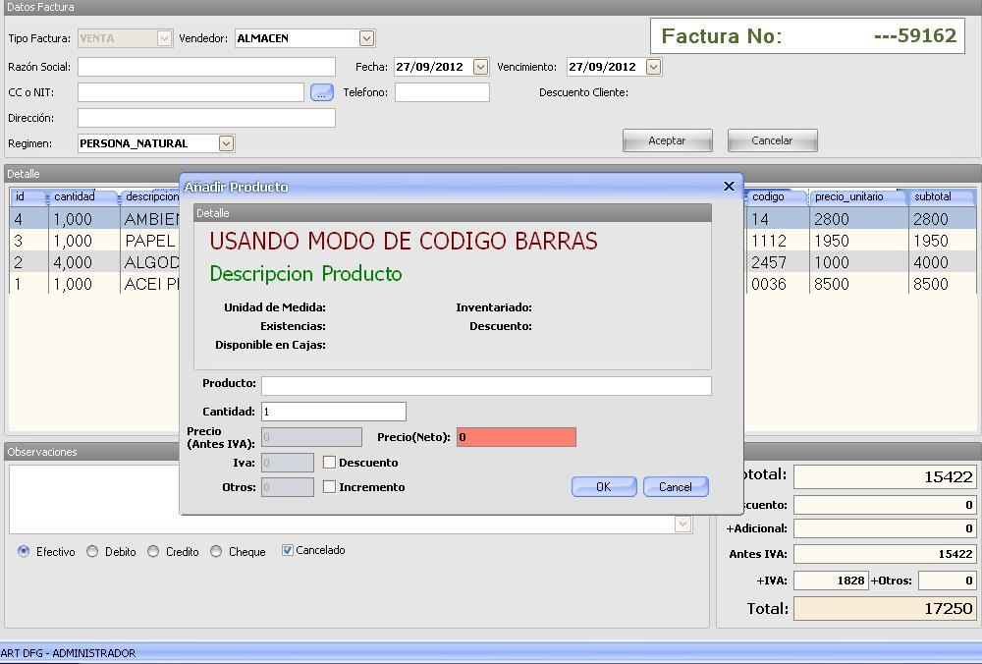Close the Añadir Producto dialog
The width and height of the screenshot is (982, 664).
pos(729,186)
